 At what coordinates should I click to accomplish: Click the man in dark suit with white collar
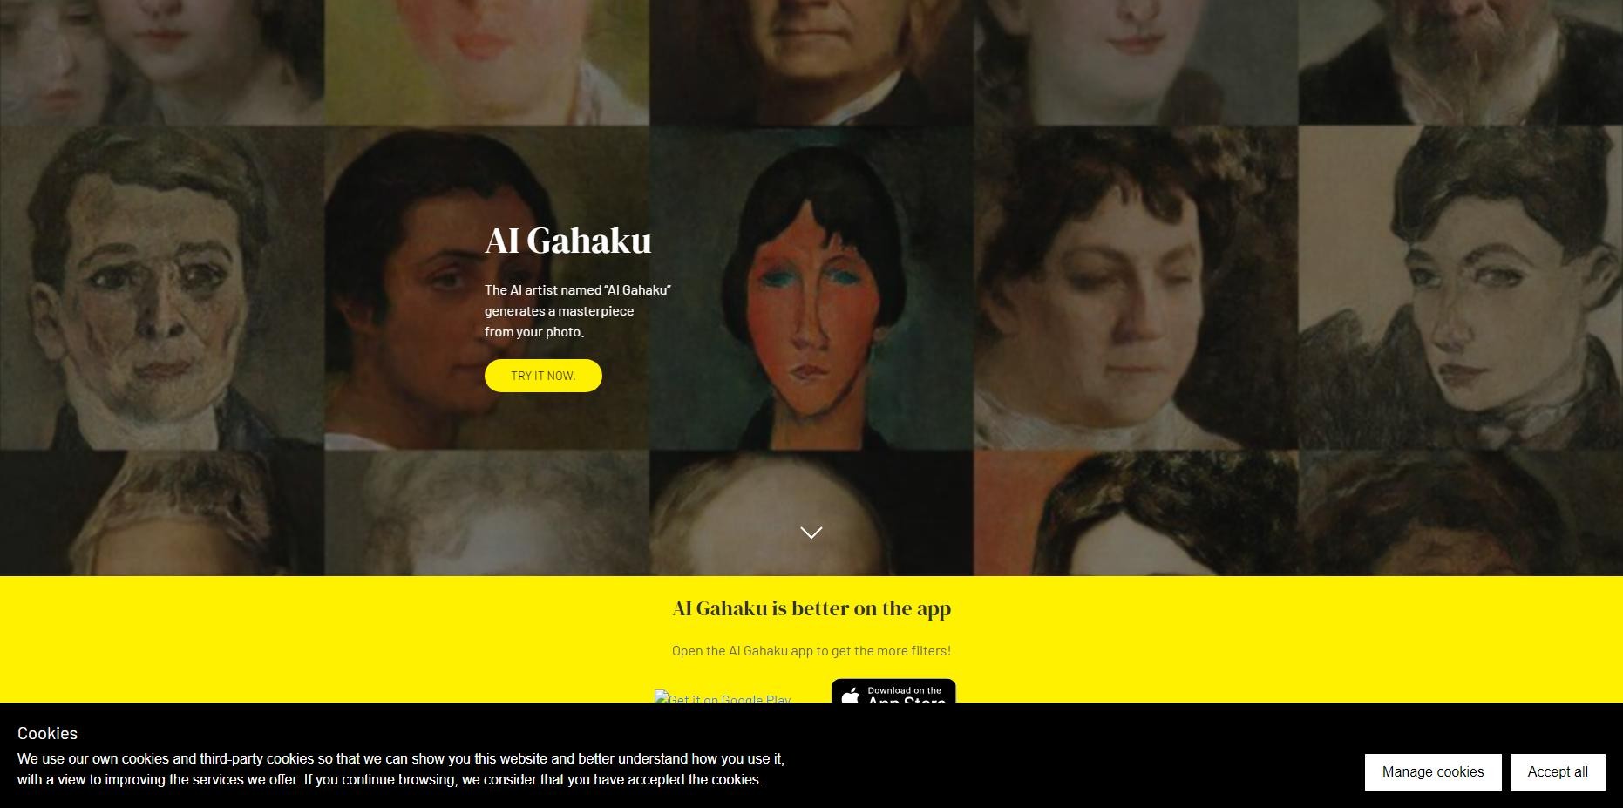point(811,63)
